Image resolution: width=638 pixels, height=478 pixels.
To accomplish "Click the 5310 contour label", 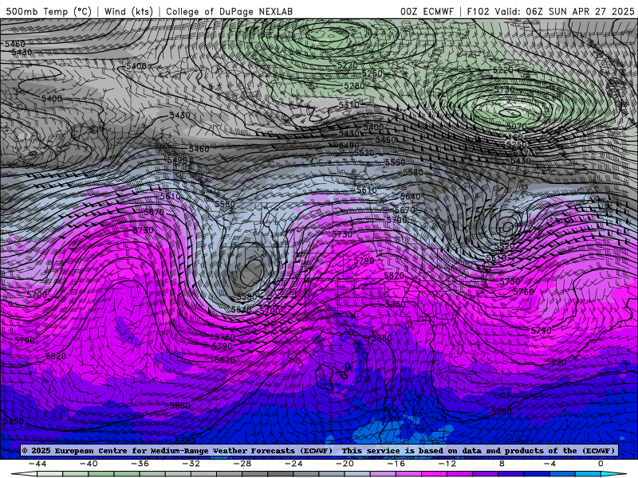I will coord(349,105).
